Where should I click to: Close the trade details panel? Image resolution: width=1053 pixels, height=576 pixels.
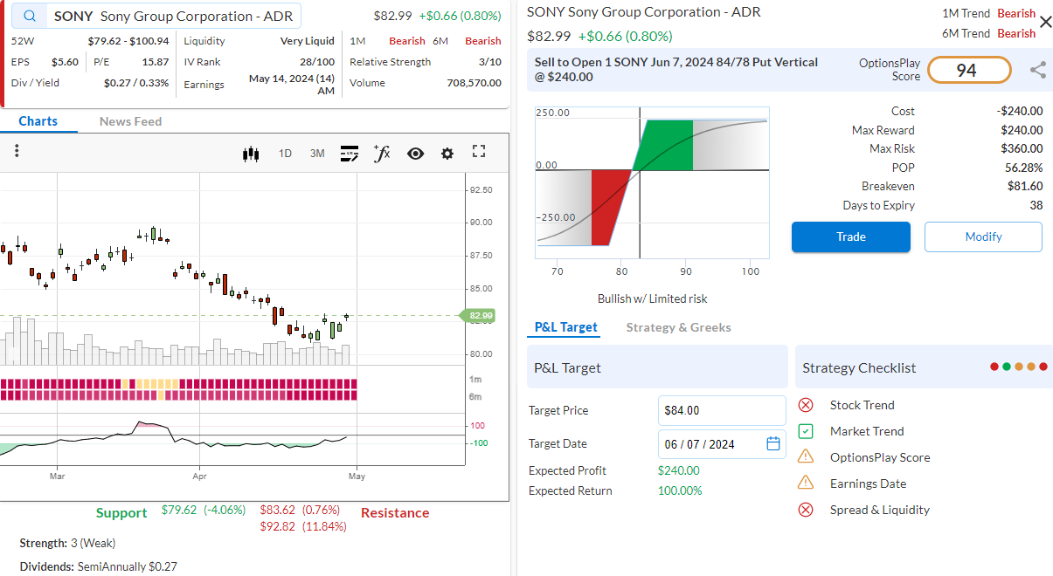(1045, 22)
